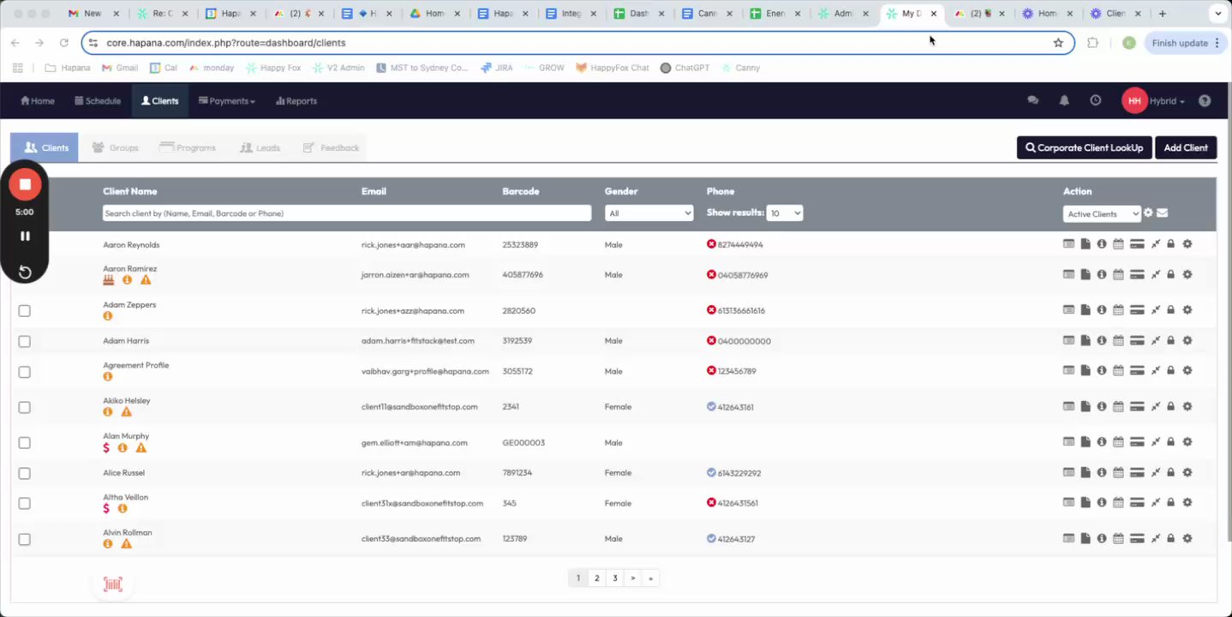Click envelope icon in Action header

coord(1162,213)
